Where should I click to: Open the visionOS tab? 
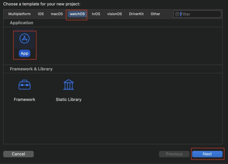click(114, 14)
